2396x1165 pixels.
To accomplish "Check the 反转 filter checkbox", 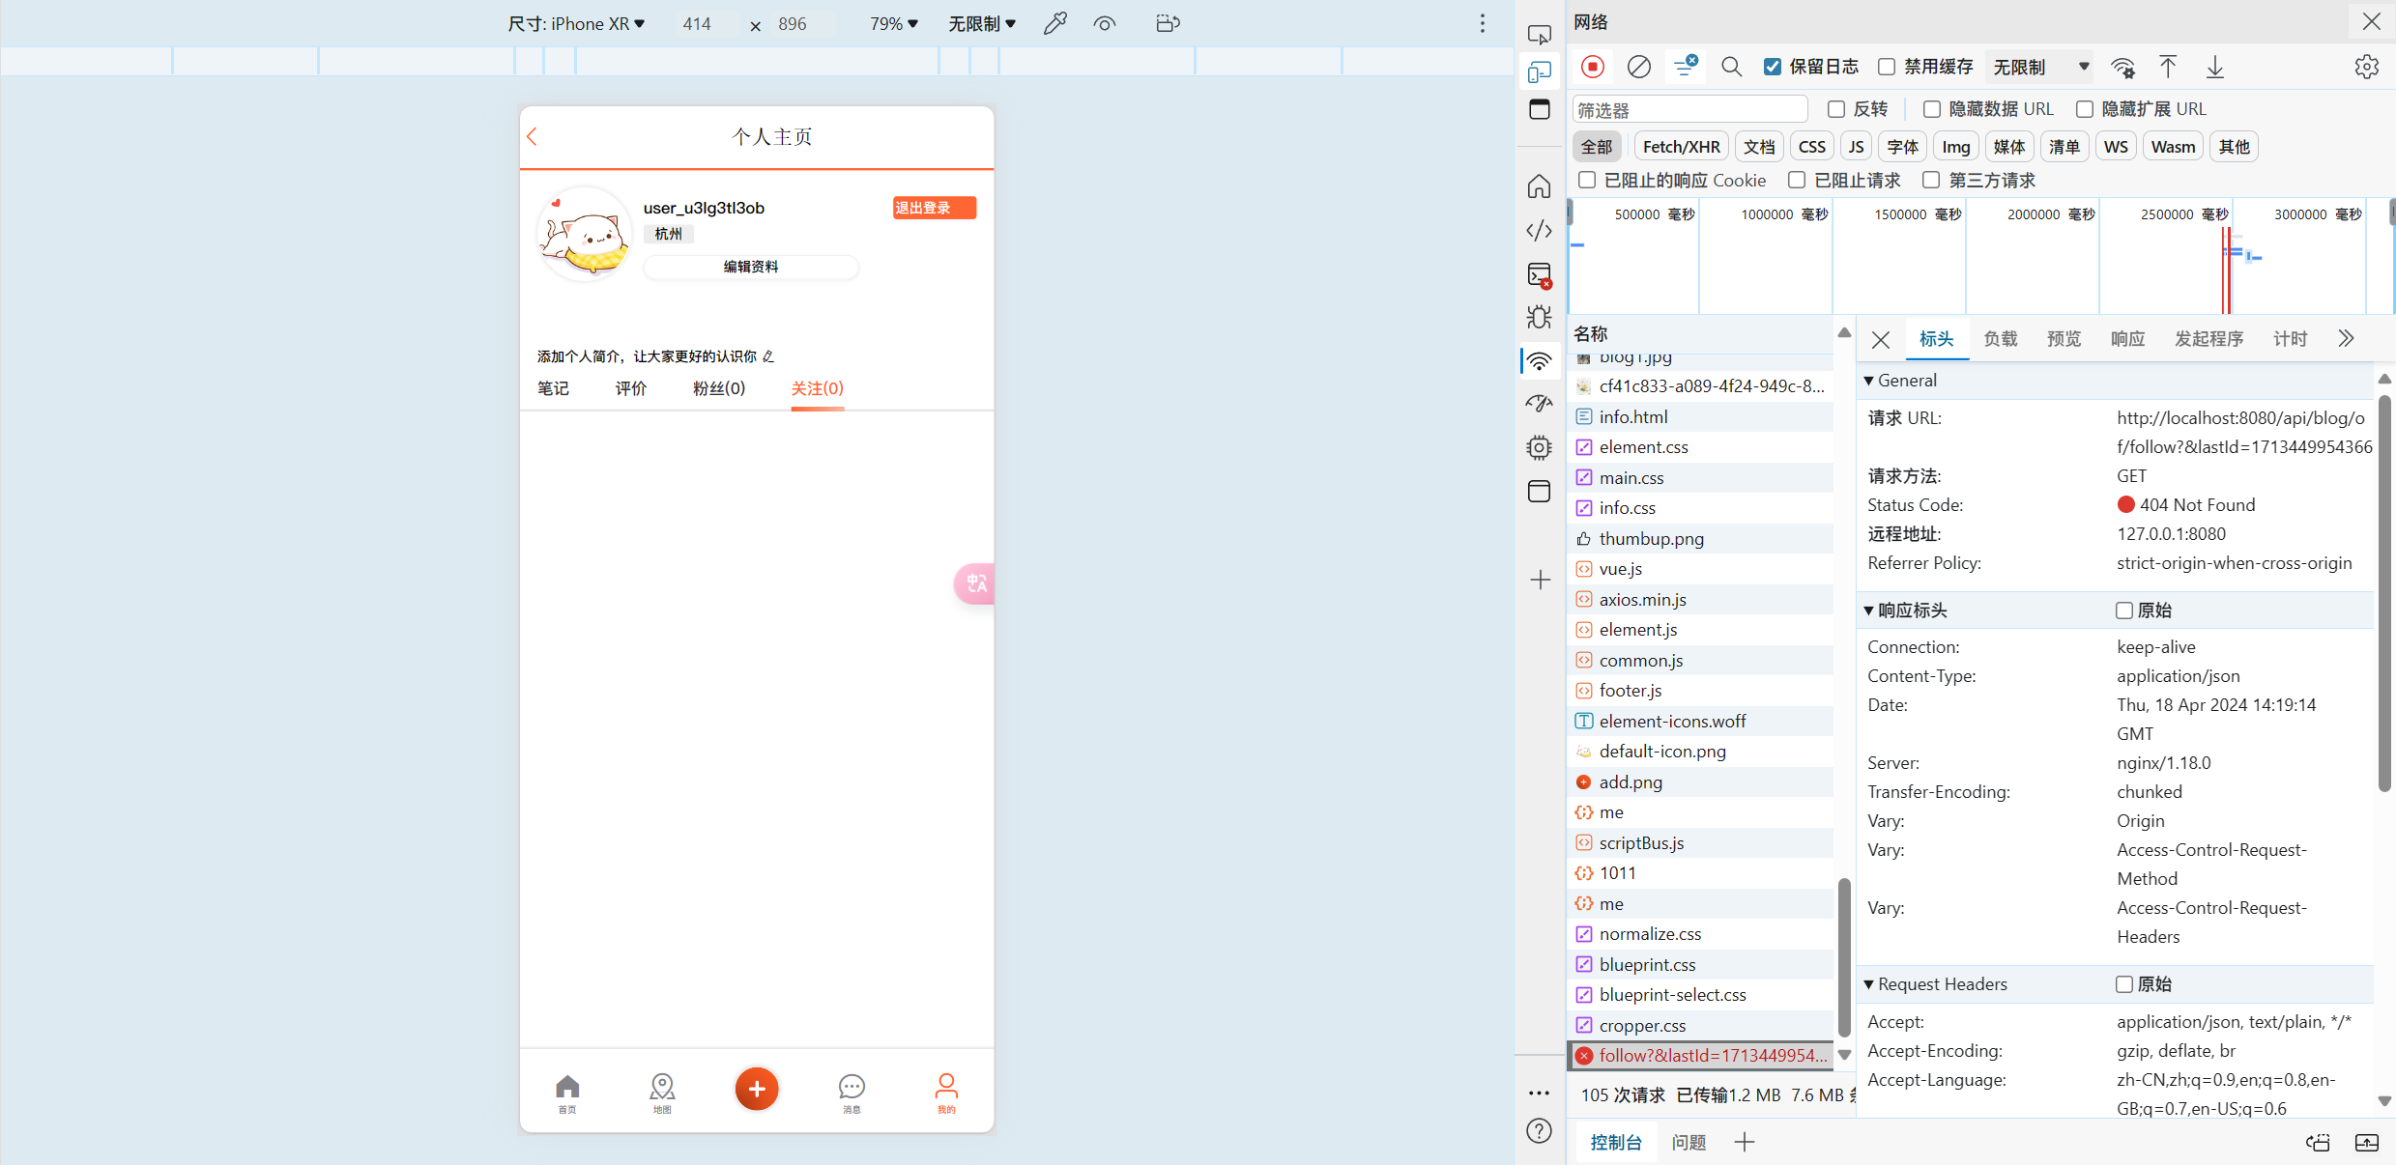I will 1836,109.
